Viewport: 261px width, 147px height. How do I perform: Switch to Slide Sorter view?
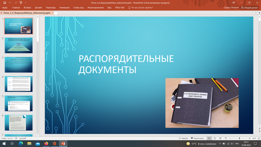pos(215,138)
